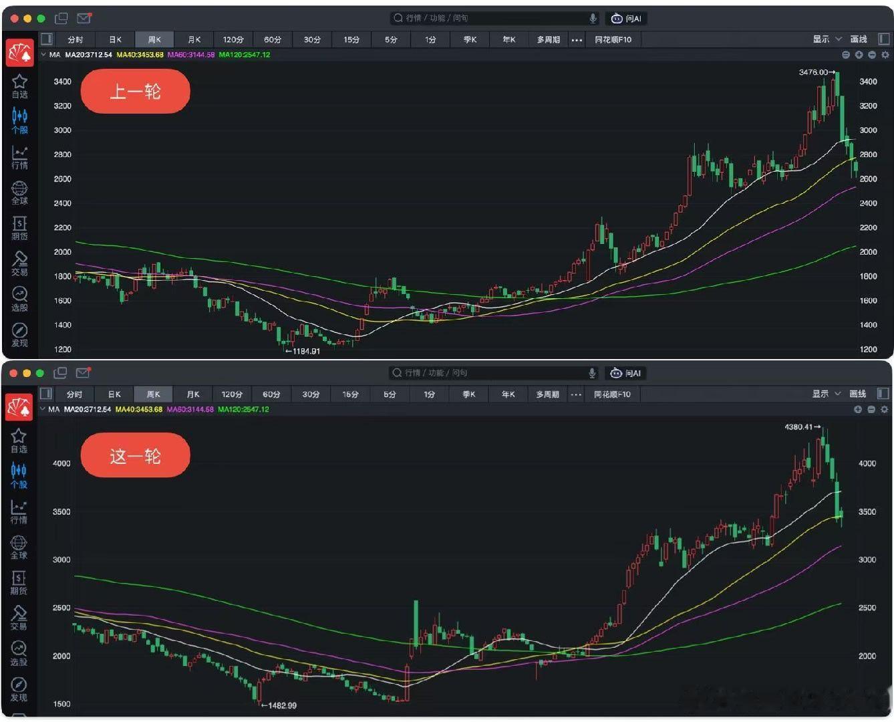This screenshot has width=894, height=722.
Task: Open 自选 watchlist in the 上一轮 window sidebar
Action: click(x=20, y=86)
